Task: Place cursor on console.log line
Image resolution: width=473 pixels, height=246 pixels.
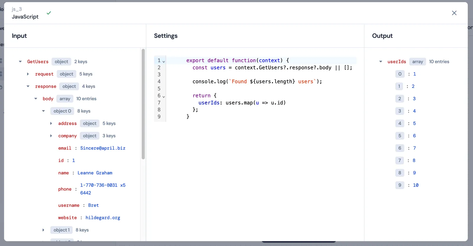Action: 257,82
